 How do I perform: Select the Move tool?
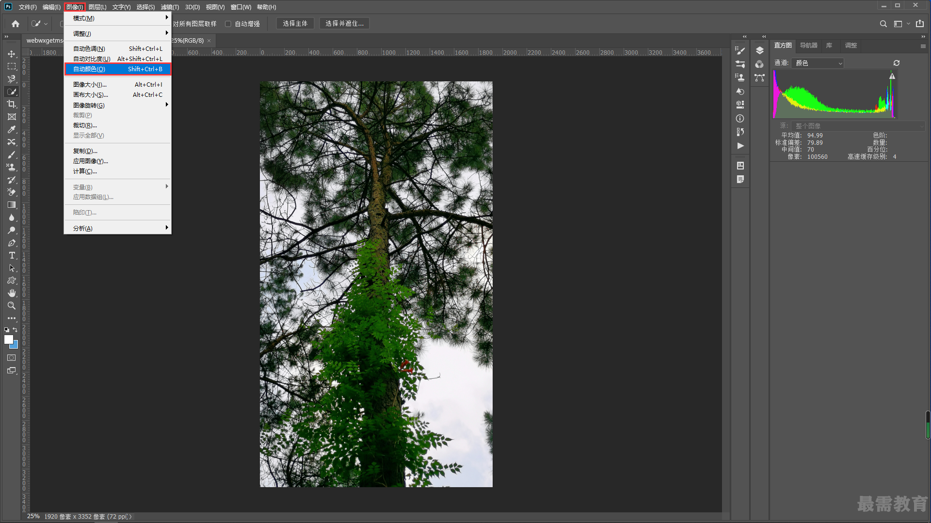pyautogui.click(x=12, y=54)
